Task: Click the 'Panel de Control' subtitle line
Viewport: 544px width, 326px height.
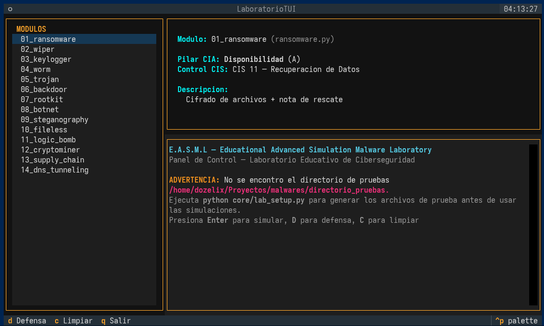Action: 292,160
